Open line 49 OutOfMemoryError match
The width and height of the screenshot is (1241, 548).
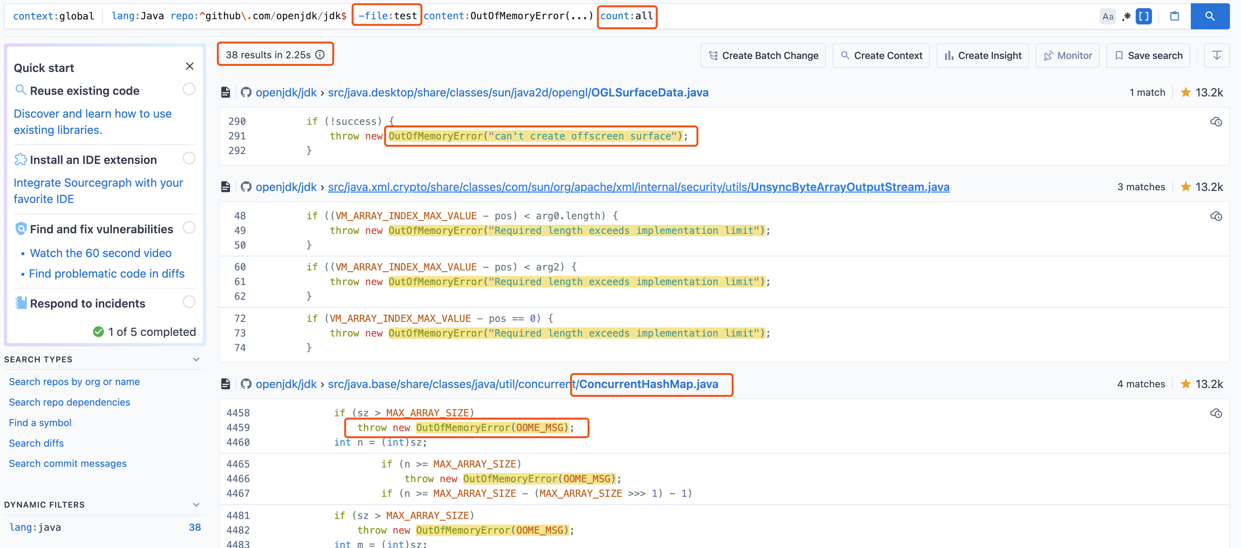pos(577,231)
